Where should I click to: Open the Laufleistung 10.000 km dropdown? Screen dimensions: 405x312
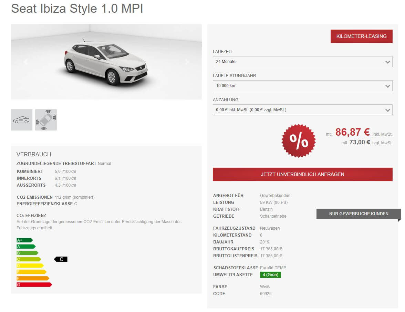click(x=302, y=86)
